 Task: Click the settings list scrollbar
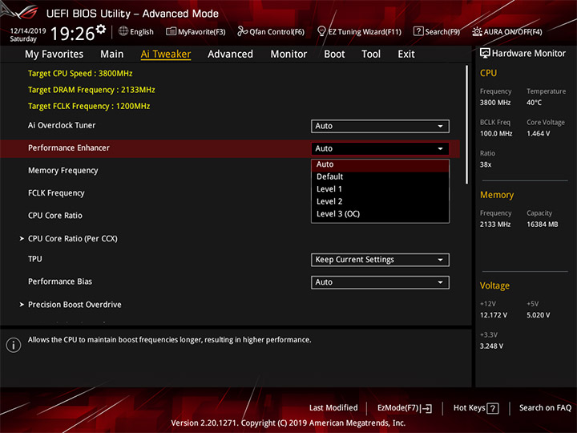(x=467, y=125)
